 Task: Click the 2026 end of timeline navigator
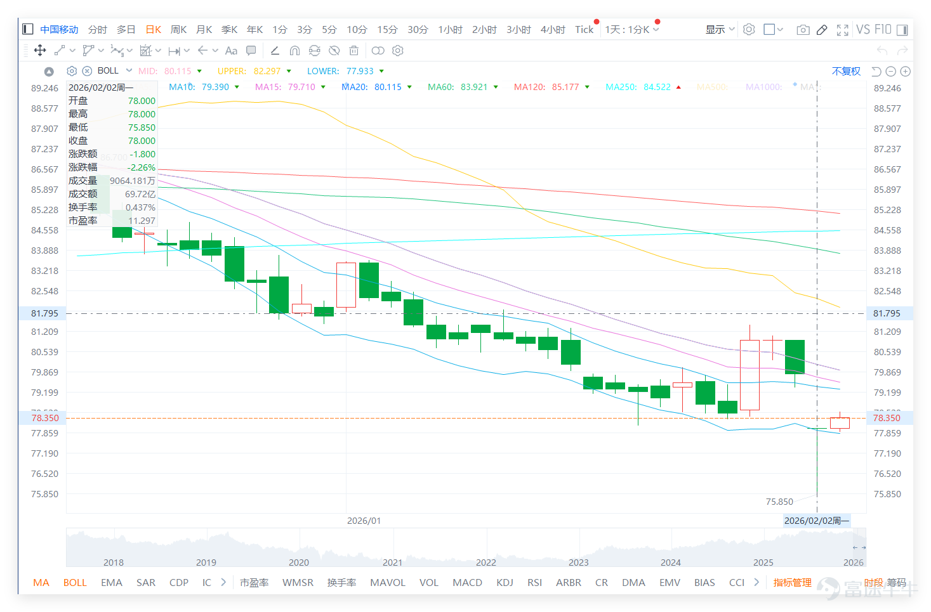pos(854,562)
